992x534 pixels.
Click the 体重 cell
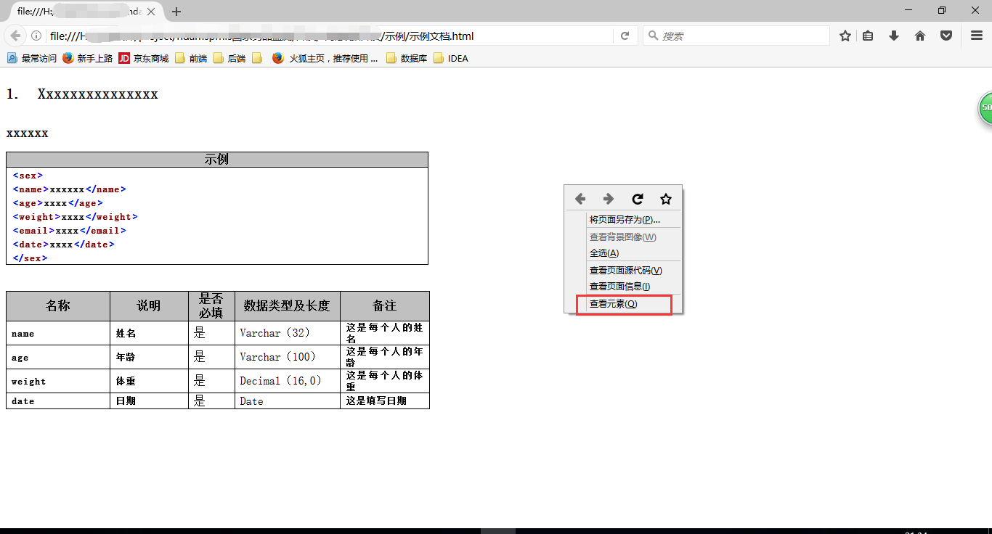pos(149,381)
